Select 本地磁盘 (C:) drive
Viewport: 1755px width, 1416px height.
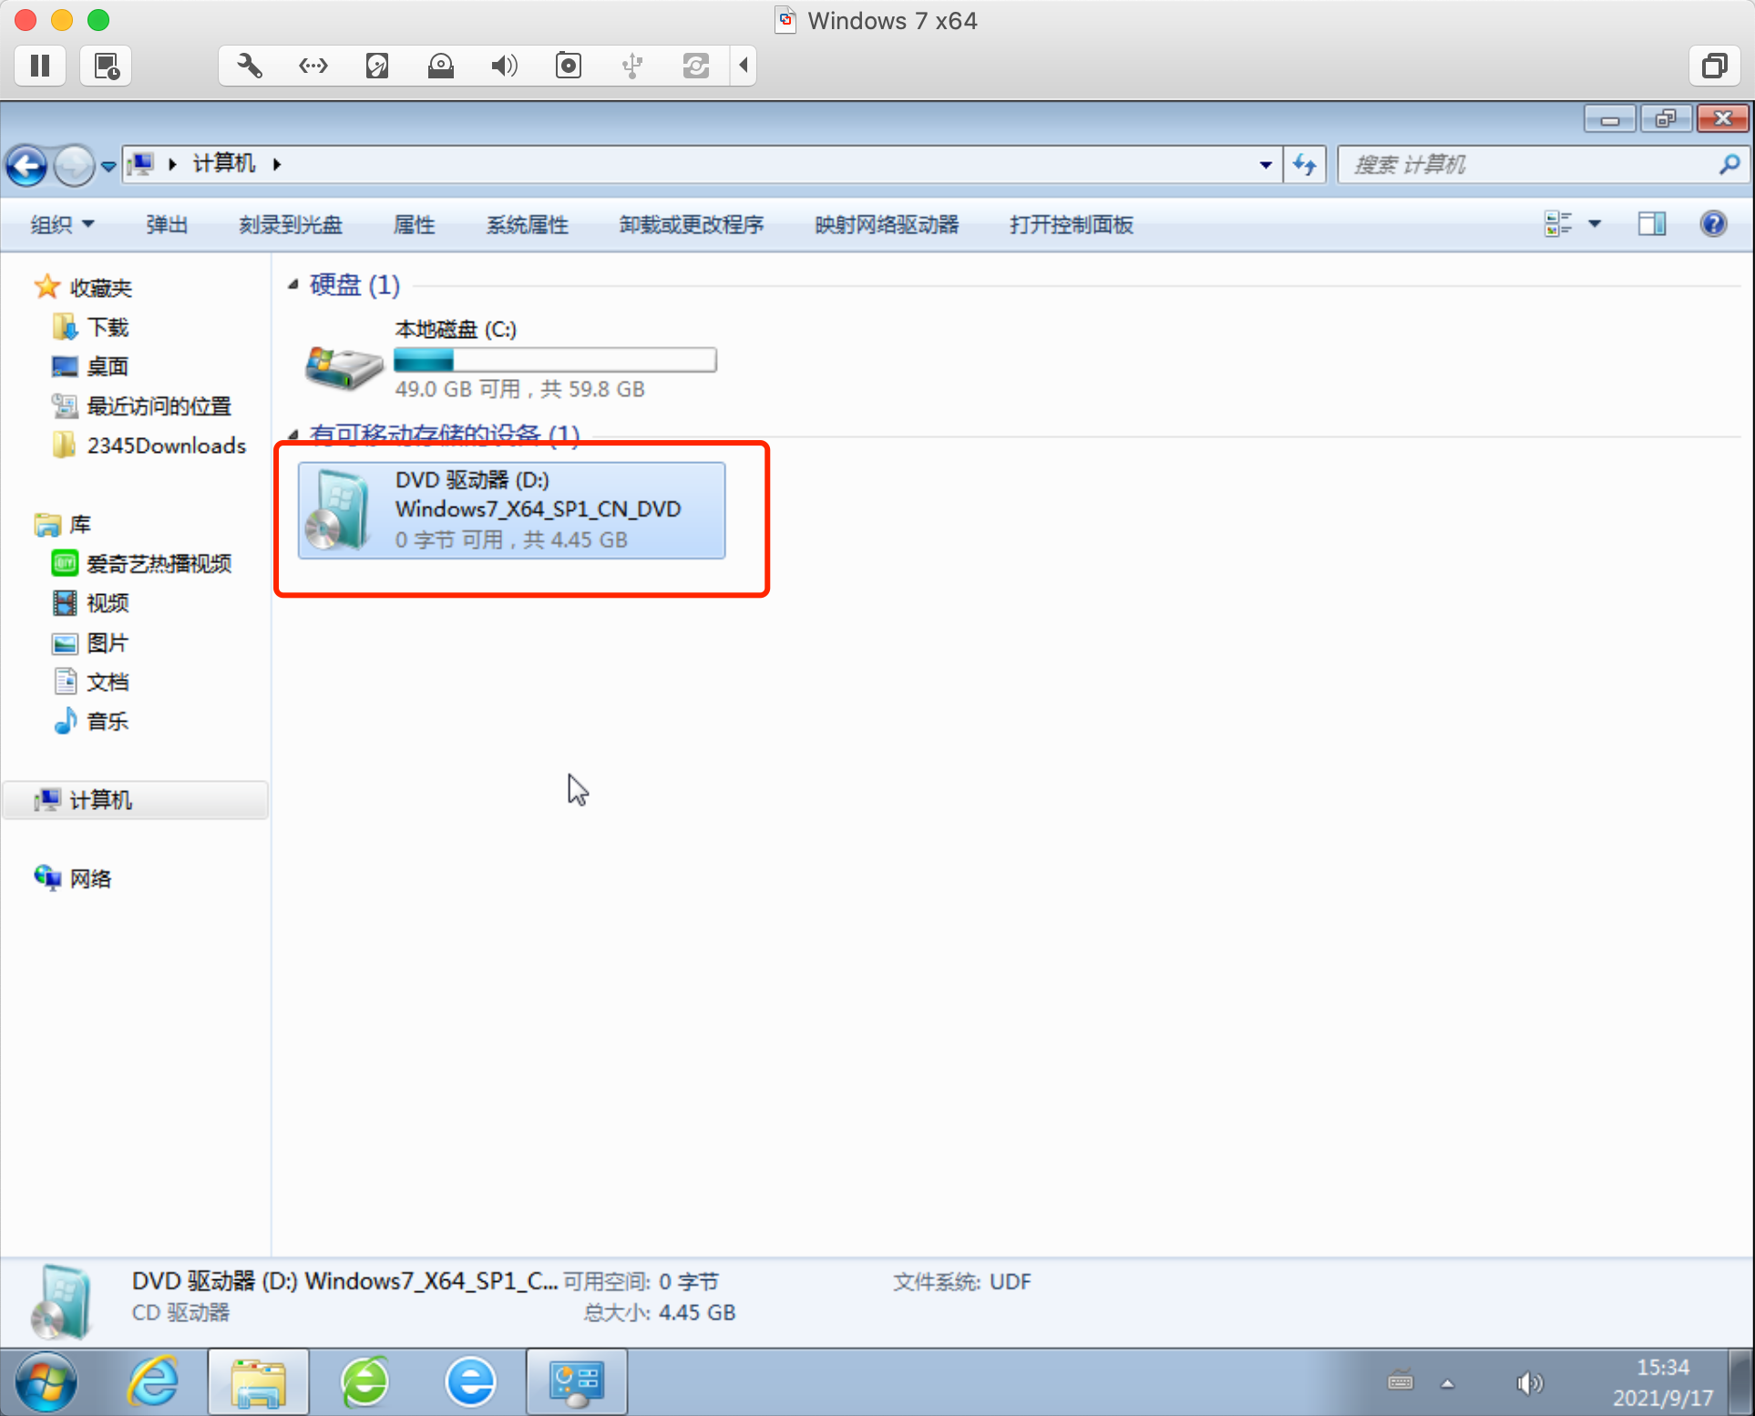tap(510, 359)
